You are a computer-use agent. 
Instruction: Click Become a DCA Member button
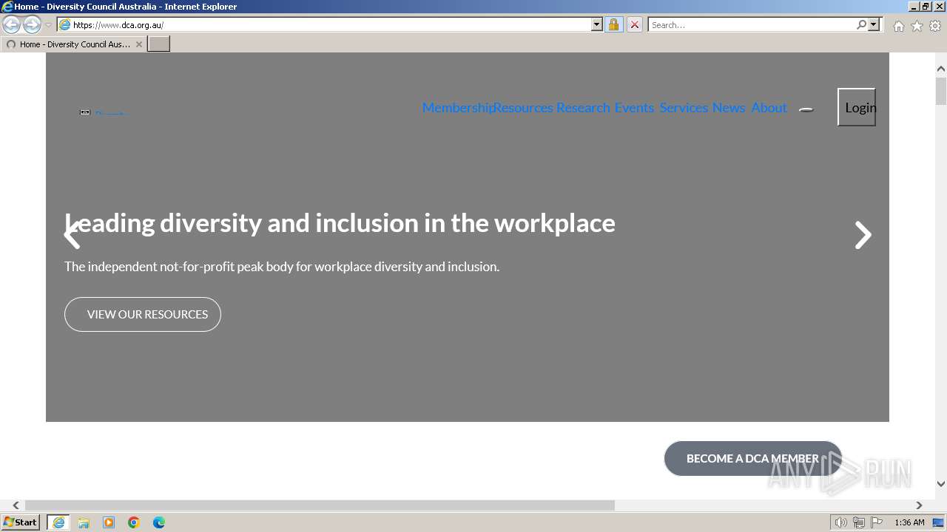click(x=752, y=458)
